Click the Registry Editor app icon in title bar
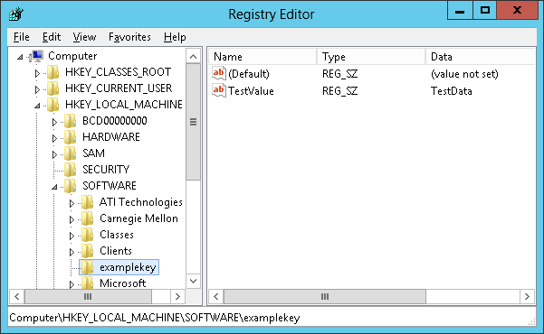The image size is (544, 334). [x=16, y=14]
